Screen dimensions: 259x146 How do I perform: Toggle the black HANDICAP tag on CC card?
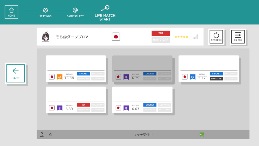tap(216, 79)
